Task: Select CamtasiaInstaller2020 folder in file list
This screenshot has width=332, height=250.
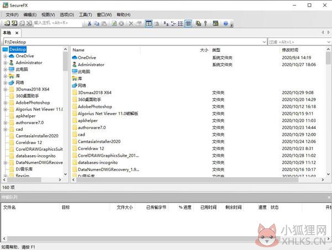Action: [x=99, y=141]
